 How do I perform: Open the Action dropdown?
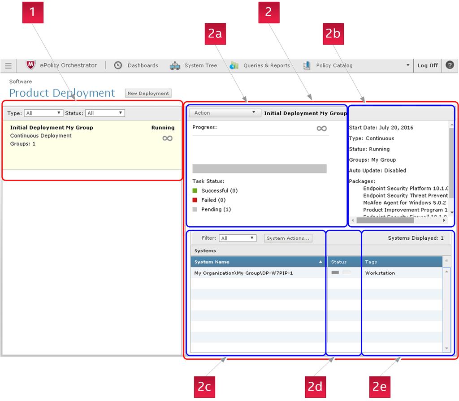pos(225,113)
